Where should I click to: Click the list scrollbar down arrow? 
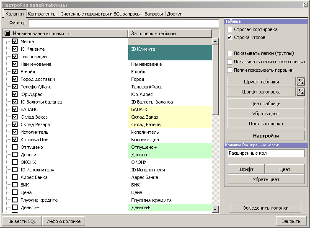click(215, 209)
